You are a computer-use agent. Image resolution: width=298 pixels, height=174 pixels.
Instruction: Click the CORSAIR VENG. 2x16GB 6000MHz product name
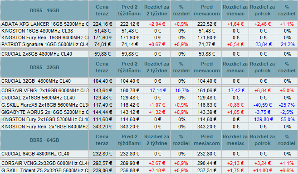(45, 90)
